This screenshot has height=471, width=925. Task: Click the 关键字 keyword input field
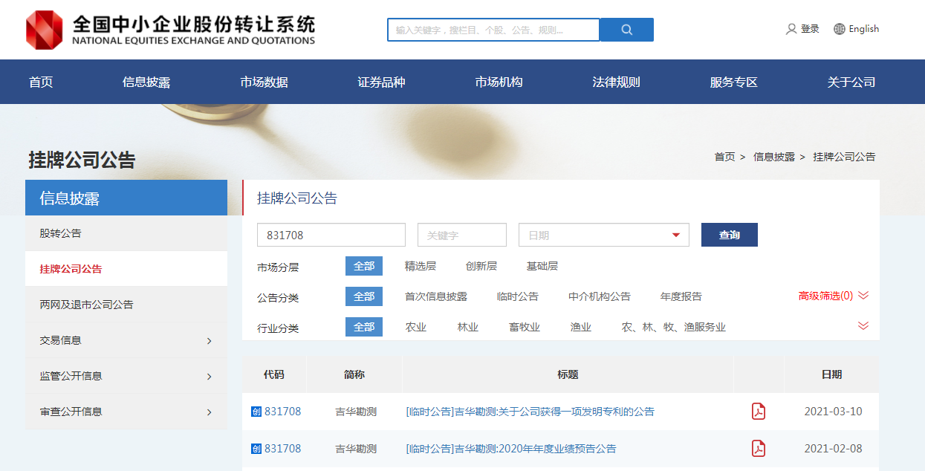click(x=461, y=235)
